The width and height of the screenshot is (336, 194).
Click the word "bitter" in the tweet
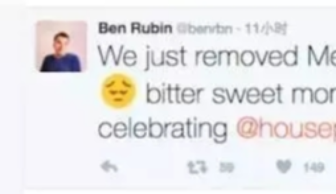pos(174,94)
